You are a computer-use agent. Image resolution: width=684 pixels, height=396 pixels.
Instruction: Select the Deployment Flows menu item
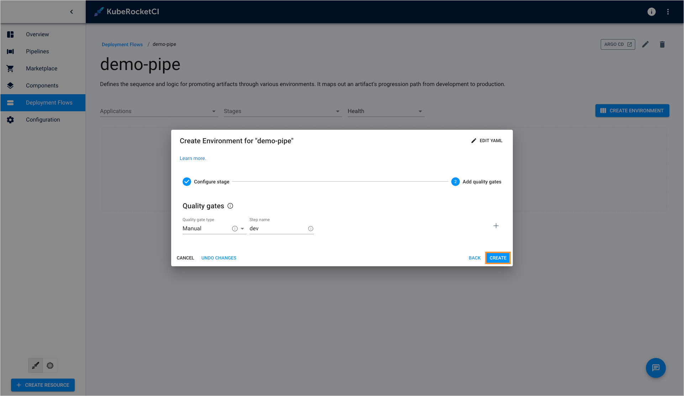click(49, 102)
